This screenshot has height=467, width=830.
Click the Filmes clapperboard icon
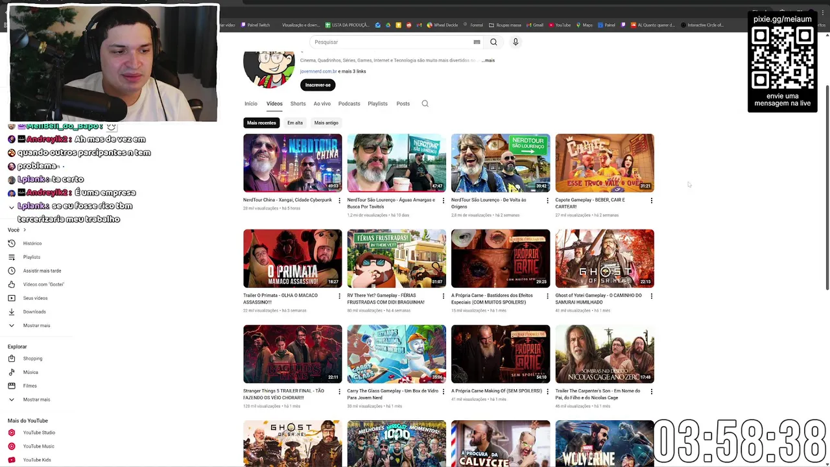click(12, 385)
